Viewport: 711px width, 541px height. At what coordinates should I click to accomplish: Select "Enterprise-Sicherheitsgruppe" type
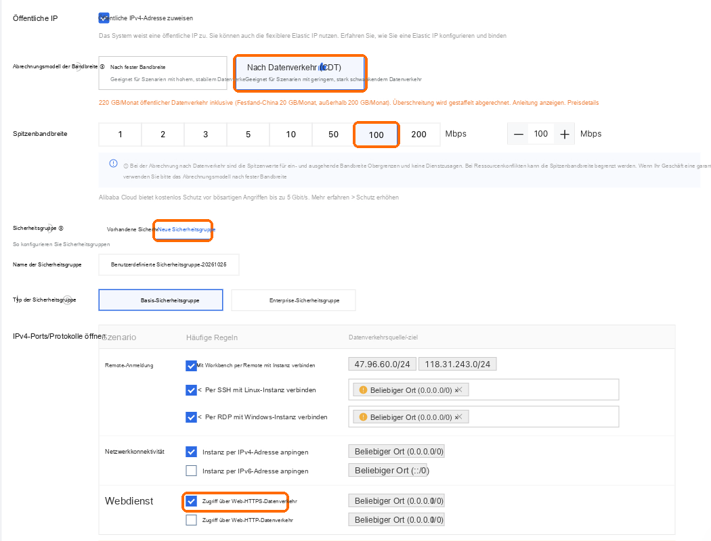pos(293,300)
